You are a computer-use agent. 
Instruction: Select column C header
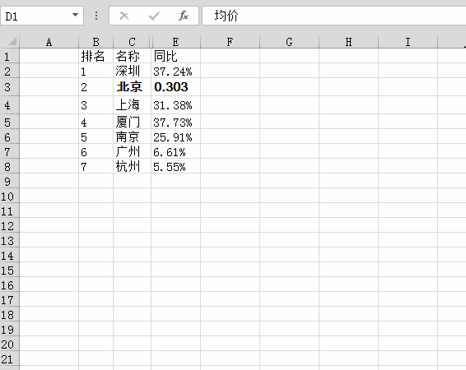[132, 42]
